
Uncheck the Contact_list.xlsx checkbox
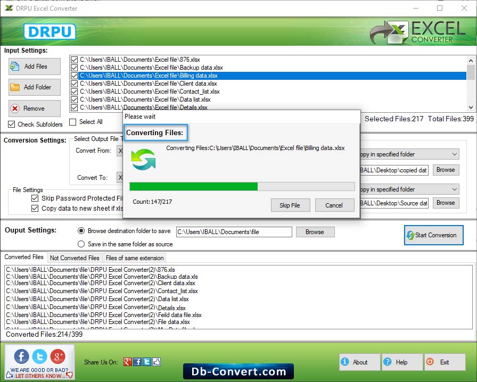(74, 92)
